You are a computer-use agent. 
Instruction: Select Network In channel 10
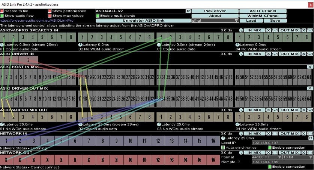(x=130, y=141)
